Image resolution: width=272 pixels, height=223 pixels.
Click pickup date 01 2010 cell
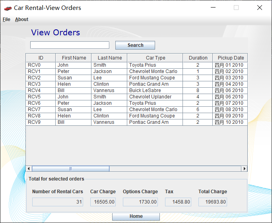click(x=230, y=65)
